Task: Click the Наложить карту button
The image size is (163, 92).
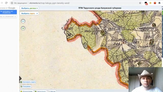Action: point(28,82)
